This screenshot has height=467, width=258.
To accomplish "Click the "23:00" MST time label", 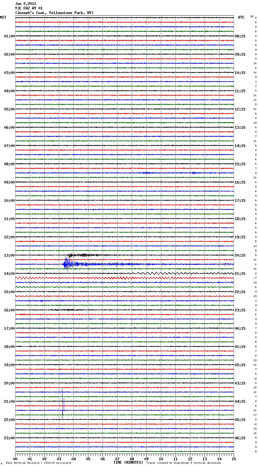I will (x=9, y=438).
